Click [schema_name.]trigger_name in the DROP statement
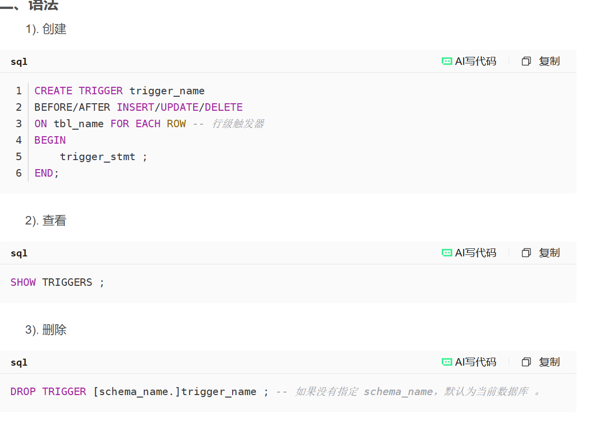 click(175, 392)
